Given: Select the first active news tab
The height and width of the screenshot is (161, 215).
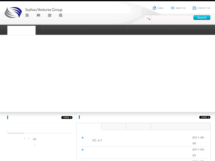Looking at the screenshot, I should coord(89,126).
